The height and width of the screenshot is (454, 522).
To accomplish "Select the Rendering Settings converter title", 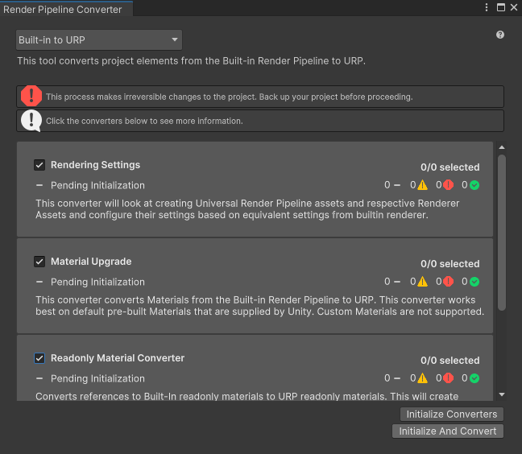I will pyautogui.click(x=95, y=165).
